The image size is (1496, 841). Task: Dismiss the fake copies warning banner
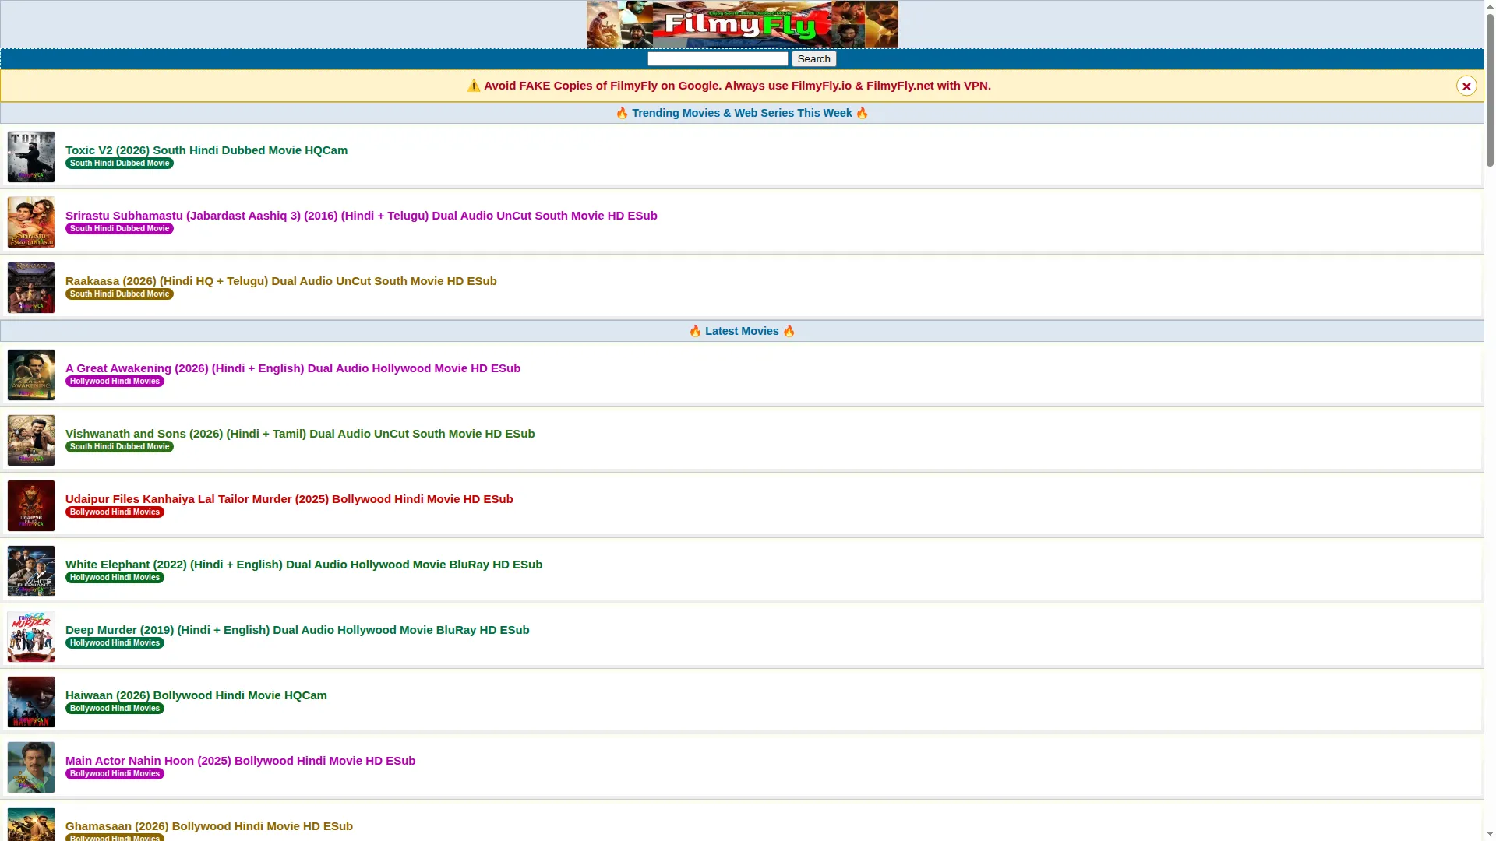click(1466, 86)
